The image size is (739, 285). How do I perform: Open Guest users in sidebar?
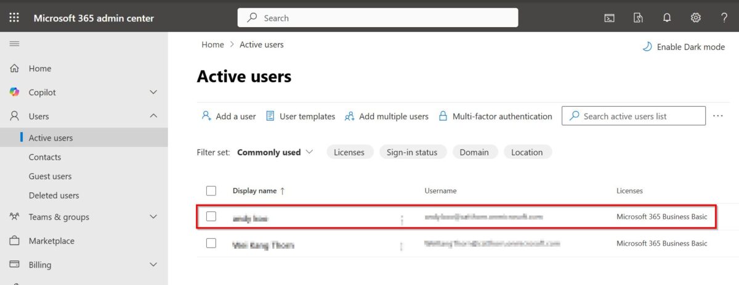coord(50,176)
